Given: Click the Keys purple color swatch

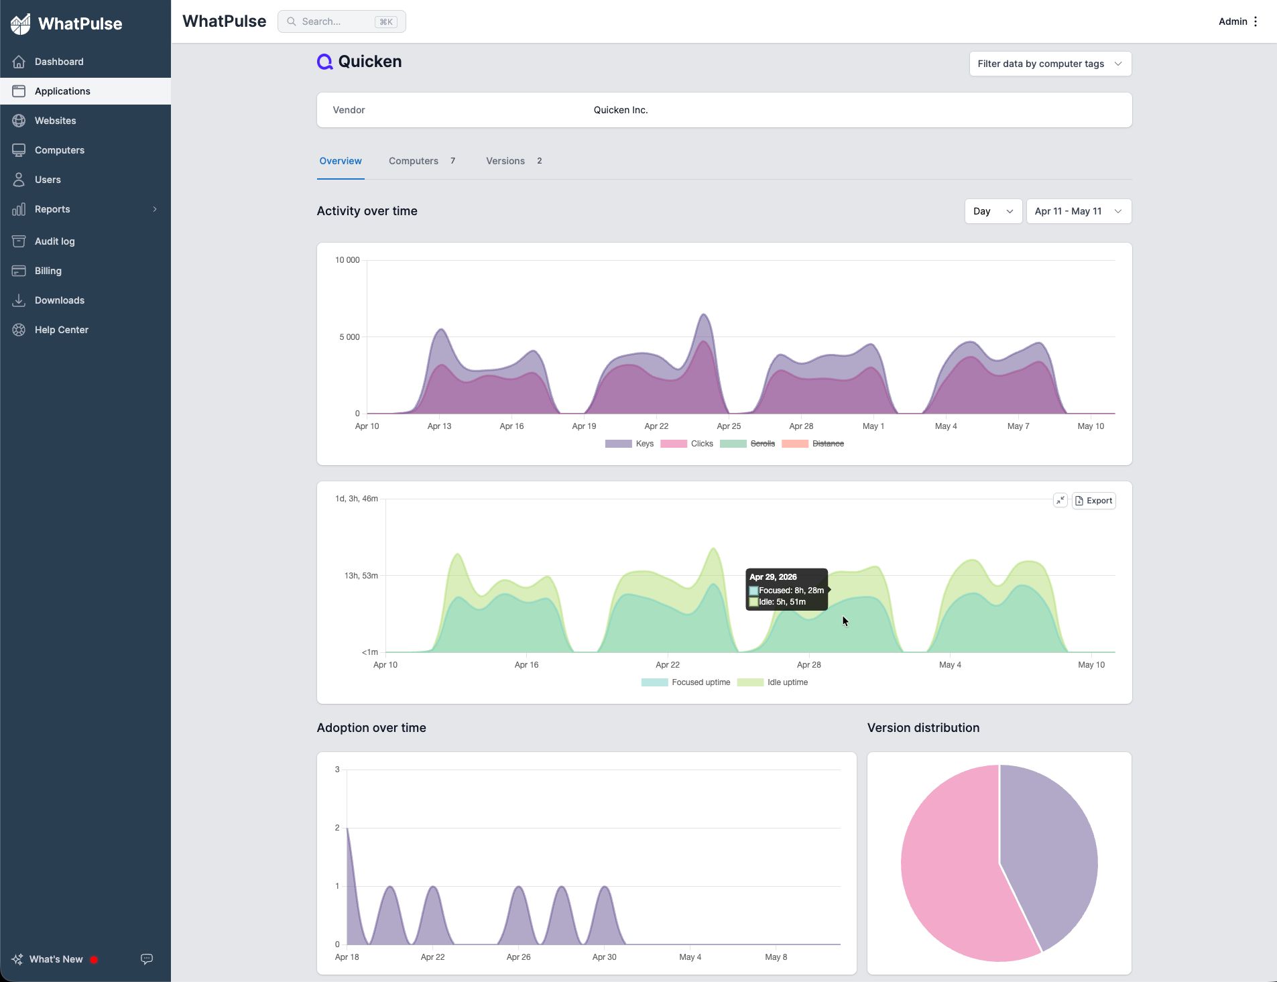Looking at the screenshot, I should 618,444.
